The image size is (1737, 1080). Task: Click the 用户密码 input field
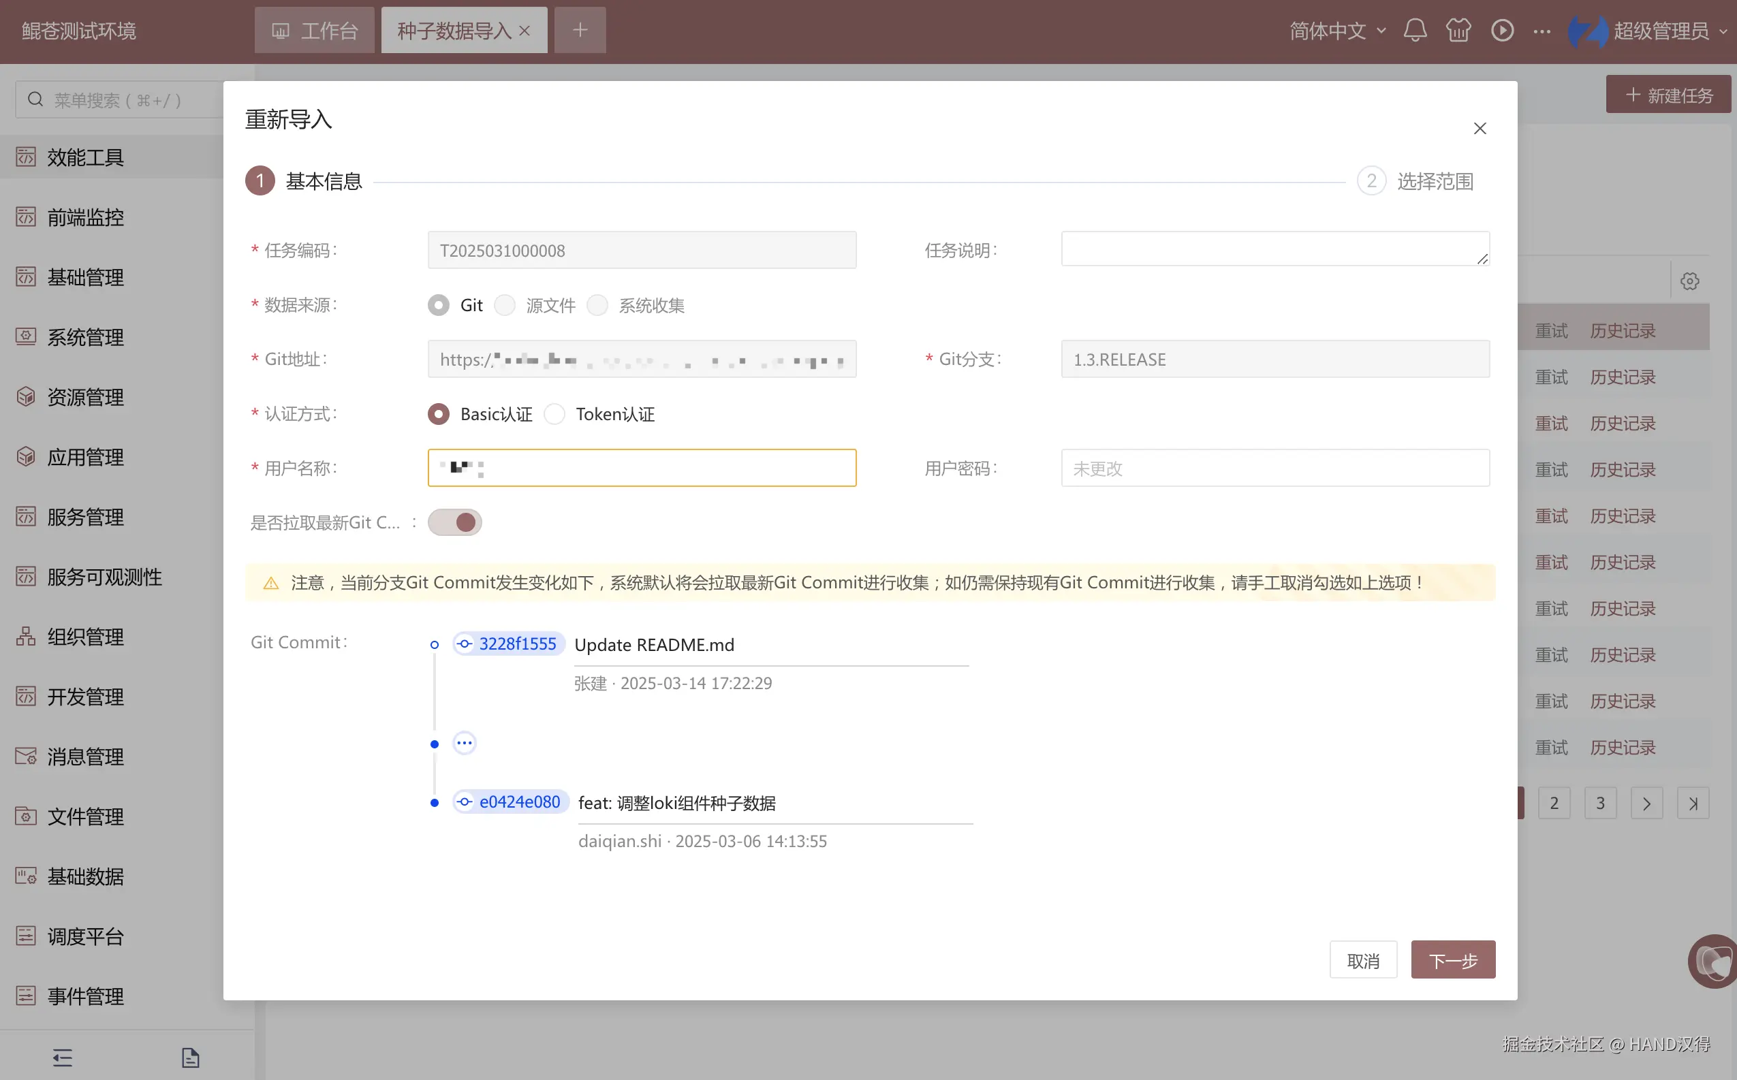pyautogui.click(x=1274, y=468)
